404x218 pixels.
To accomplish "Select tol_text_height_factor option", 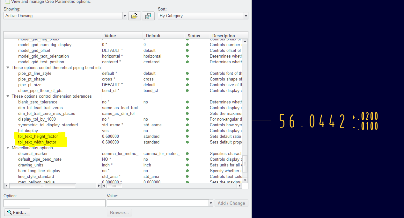I will [x=38, y=137].
